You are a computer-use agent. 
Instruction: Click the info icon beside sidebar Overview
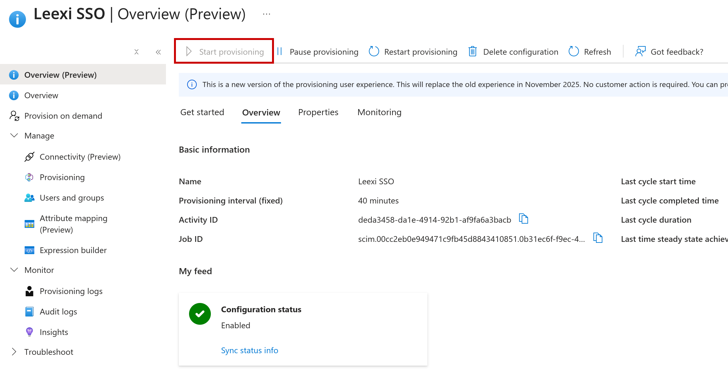(14, 95)
